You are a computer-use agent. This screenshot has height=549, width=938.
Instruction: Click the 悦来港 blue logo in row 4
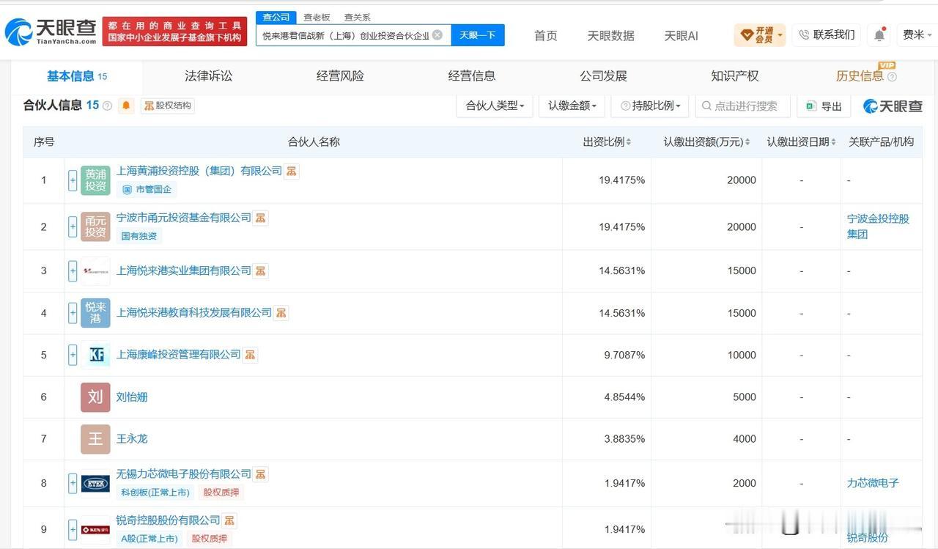point(95,313)
